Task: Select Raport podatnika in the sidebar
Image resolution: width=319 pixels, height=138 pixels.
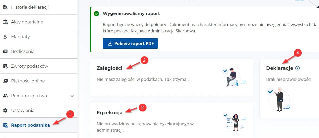Action: click(30, 125)
